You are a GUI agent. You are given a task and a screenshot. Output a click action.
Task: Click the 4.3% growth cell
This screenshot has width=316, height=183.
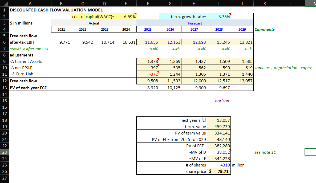point(242,49)
